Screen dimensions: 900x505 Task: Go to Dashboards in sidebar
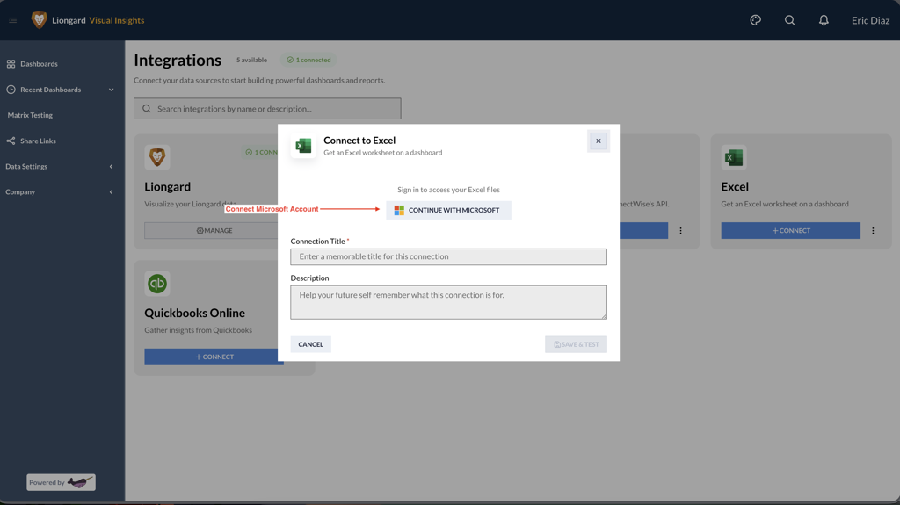click(39, 64)
